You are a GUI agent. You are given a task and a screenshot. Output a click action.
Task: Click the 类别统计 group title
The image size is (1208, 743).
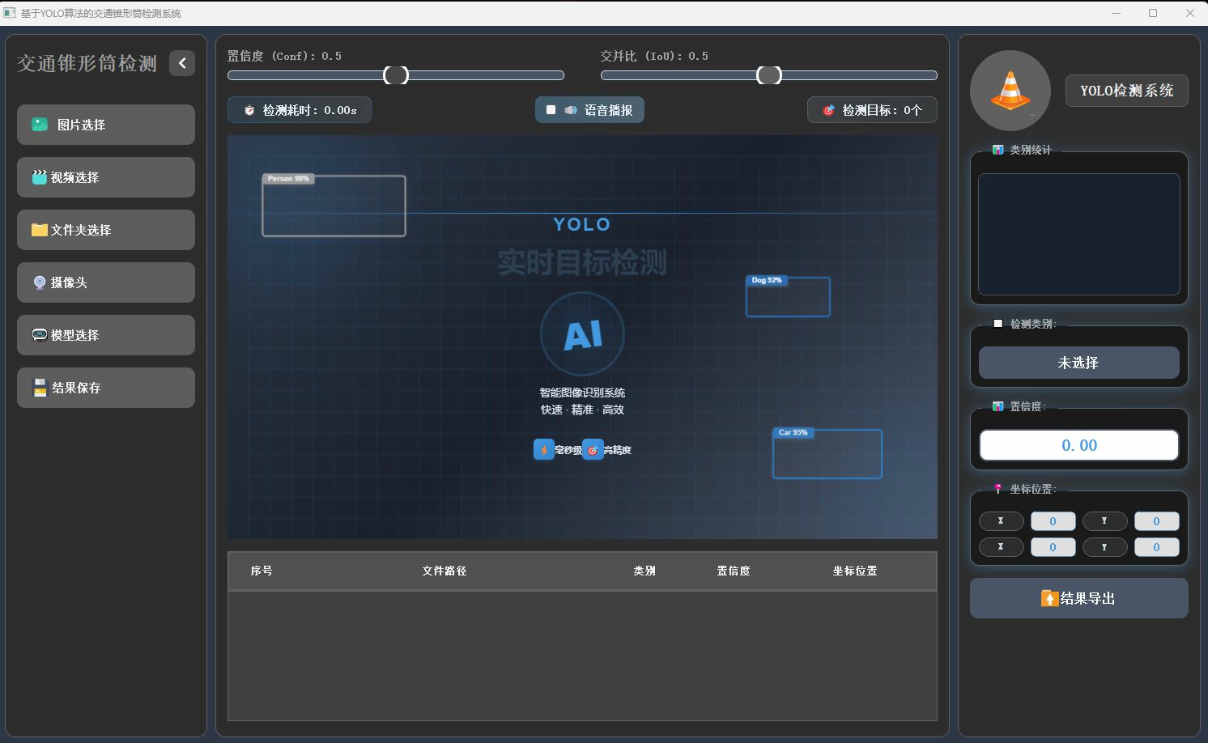[1030, 150]
